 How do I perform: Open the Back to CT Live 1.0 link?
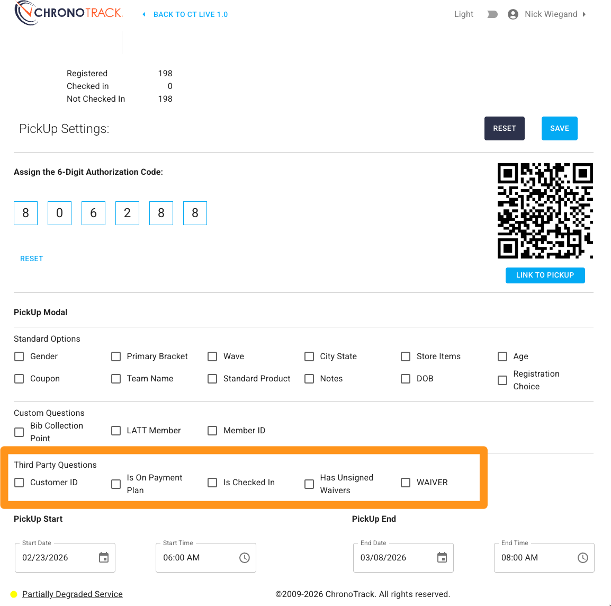[x=191, y=14]
